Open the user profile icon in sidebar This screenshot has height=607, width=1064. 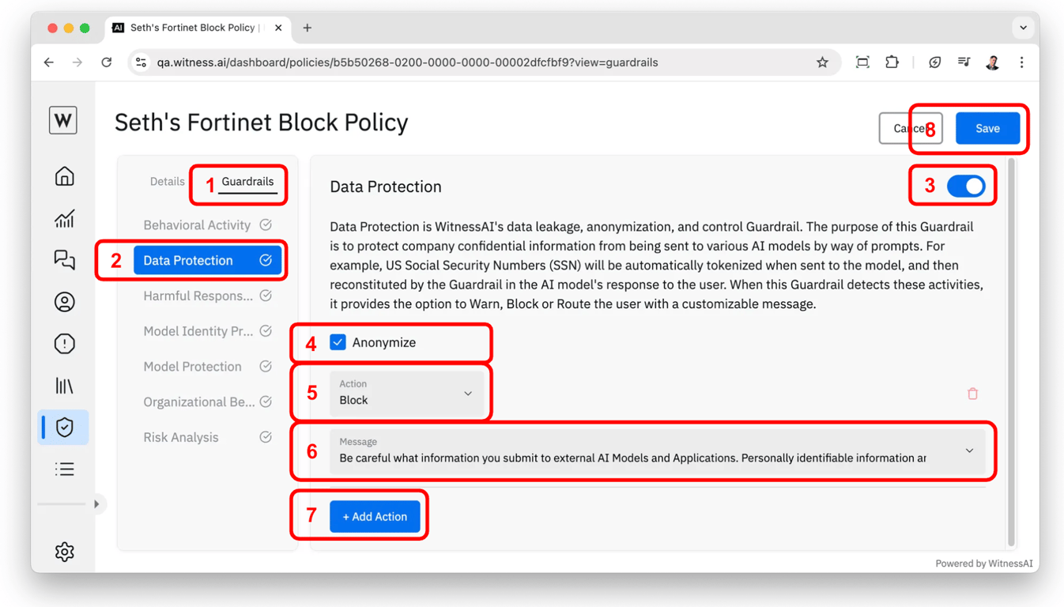(65, 302)
